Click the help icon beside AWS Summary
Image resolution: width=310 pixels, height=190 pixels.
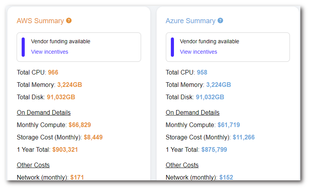[x=69, y=20]
